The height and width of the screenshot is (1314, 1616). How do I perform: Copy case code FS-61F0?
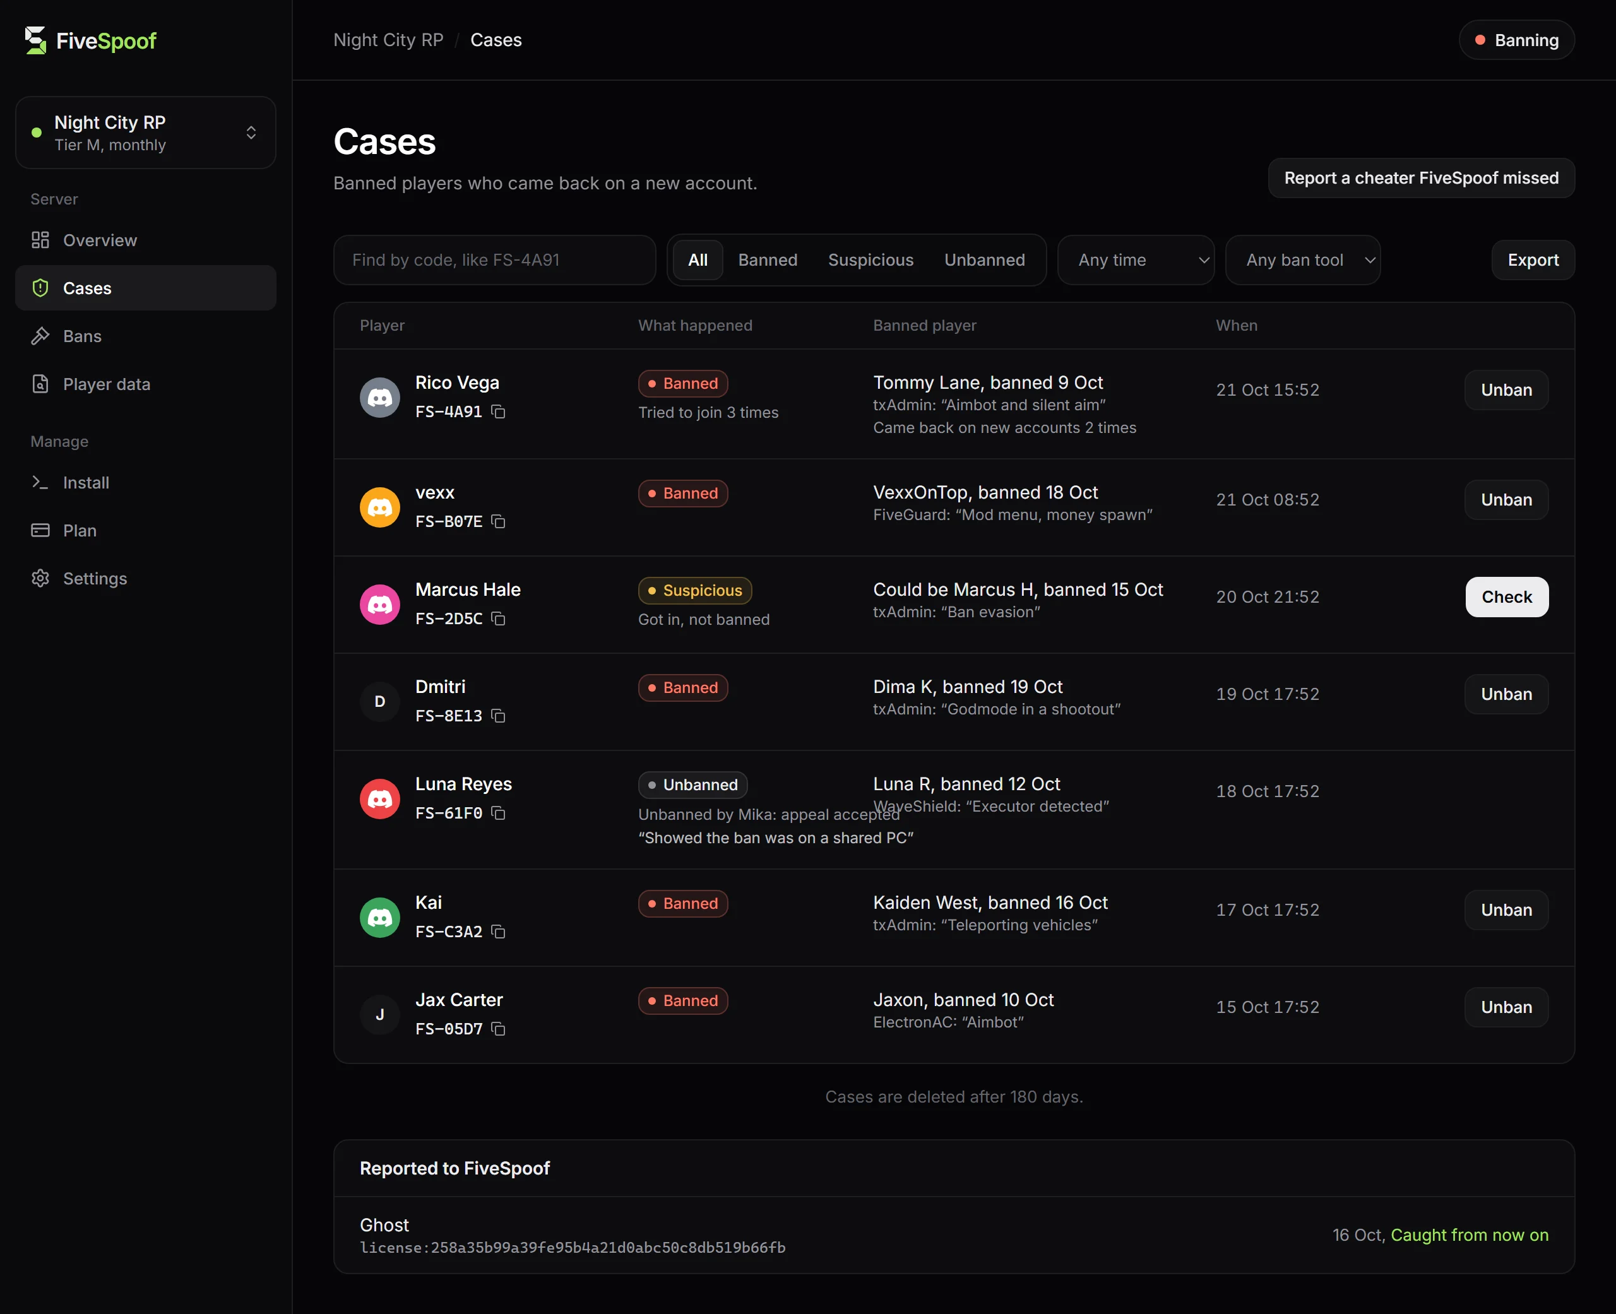tap(498, 813)
